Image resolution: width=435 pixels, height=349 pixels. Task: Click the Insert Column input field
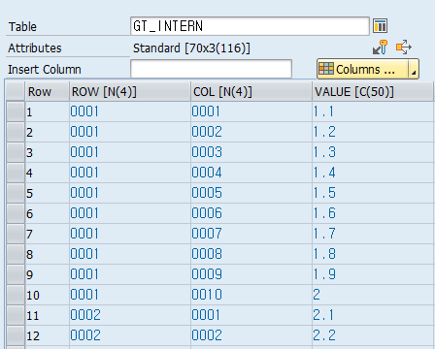coord(211,69)
